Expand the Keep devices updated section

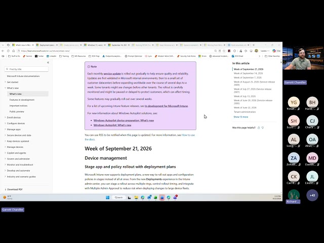coord(17,141)
